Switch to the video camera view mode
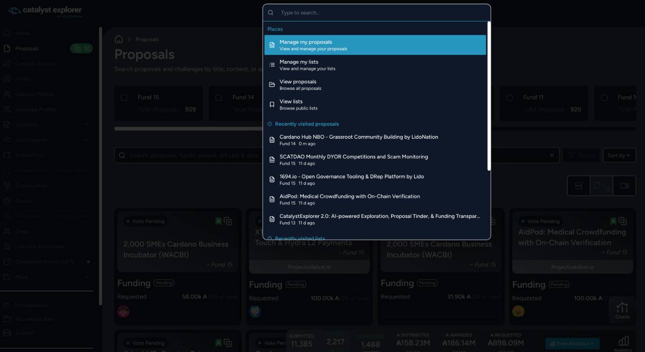 (x=625, y=186)
